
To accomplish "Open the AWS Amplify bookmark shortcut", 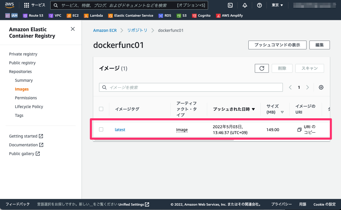I will click(x=229, y=16).
